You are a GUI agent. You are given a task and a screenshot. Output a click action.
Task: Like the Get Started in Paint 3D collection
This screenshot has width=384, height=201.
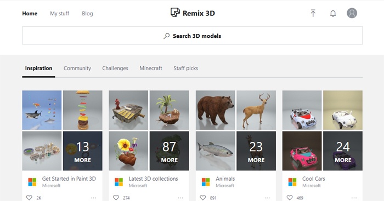pos(29,198)
